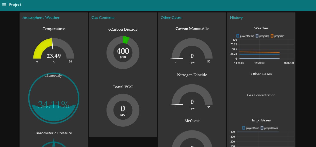
Task: Click the Atmospheric Weather group title
Action: (x=41, y=18)
